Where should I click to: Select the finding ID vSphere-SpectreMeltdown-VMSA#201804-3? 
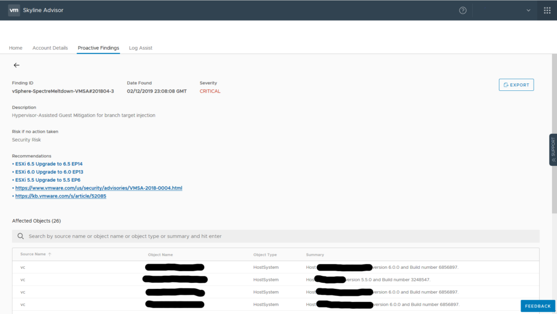(x=63, y=91)
